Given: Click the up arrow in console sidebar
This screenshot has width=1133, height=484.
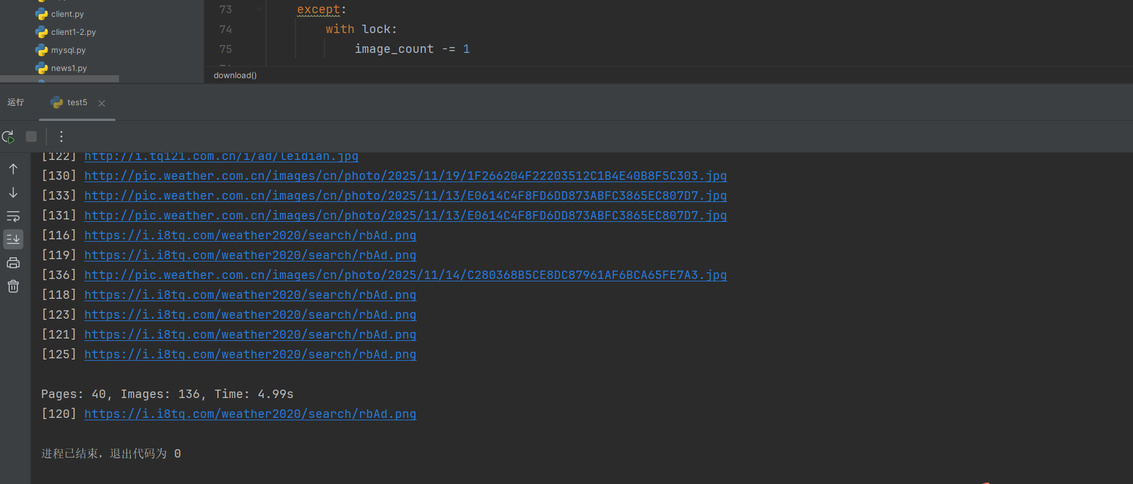Looking at the screenshot, I should [13, 170].
